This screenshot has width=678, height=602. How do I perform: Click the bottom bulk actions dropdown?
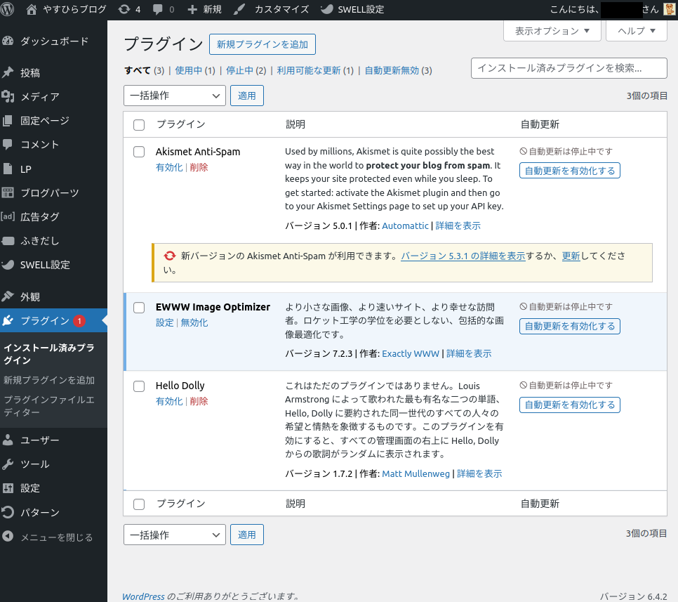pyautogui.click(x=174, y=535)
